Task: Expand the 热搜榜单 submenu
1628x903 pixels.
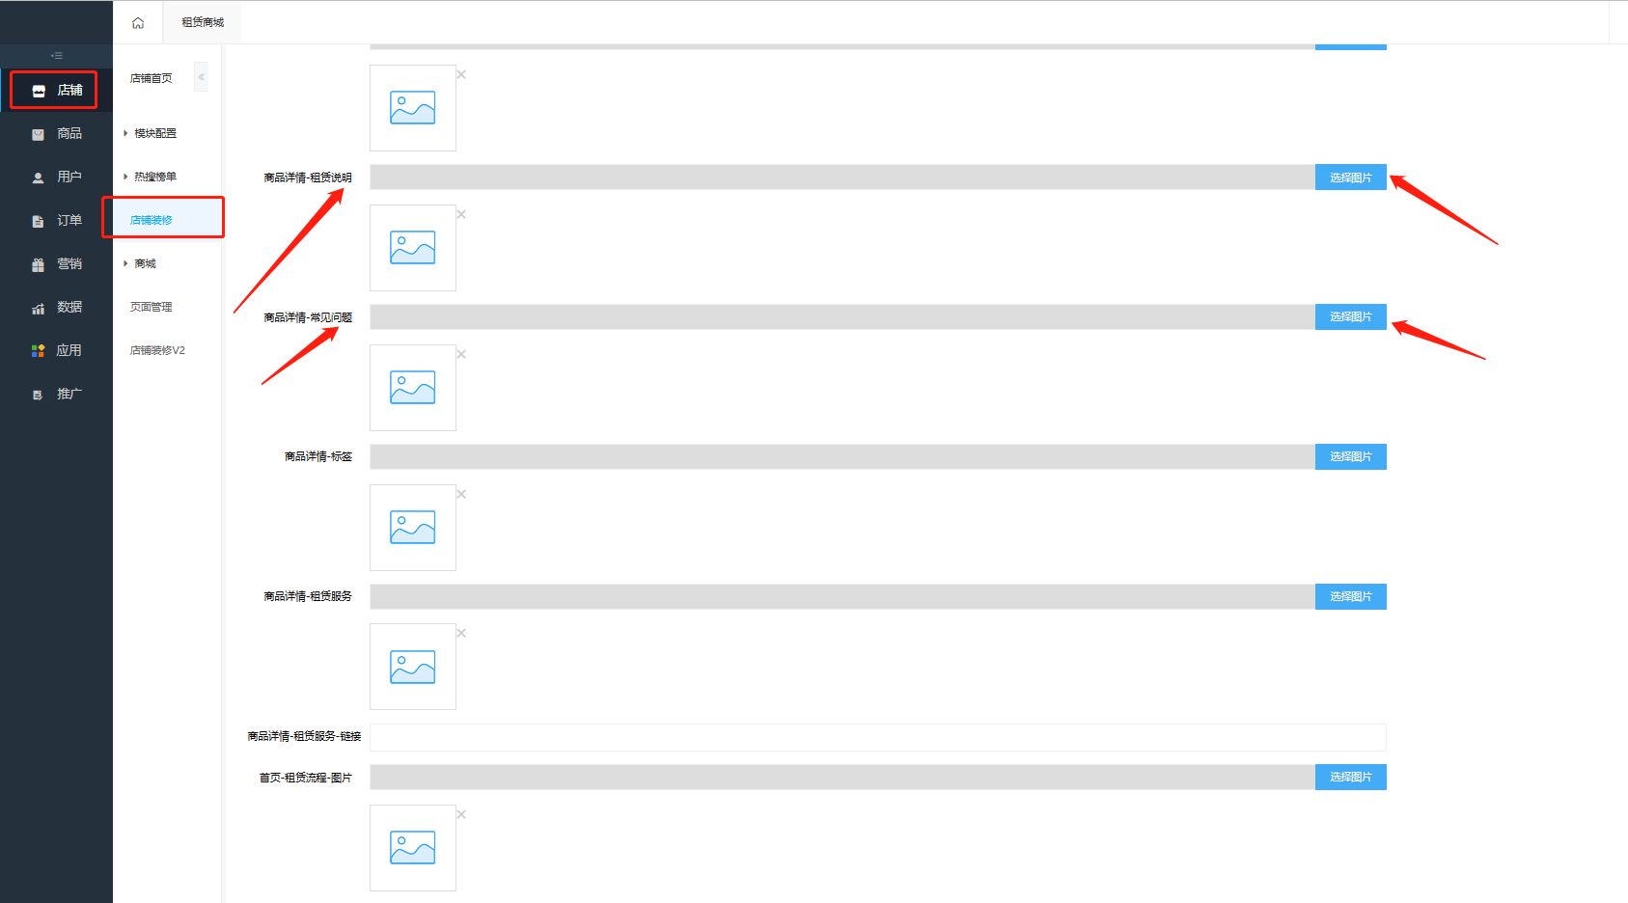Action: pos(154,178)
